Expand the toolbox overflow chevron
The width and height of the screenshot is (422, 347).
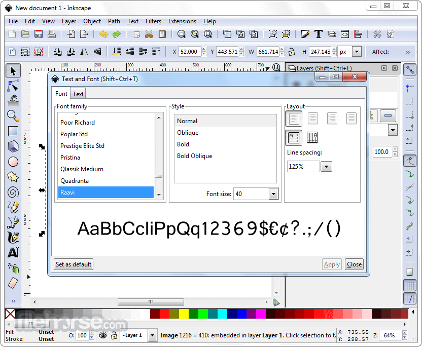pyautogui.click(x=14, y=301)
